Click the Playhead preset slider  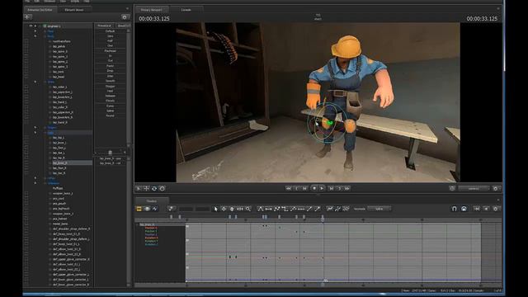(111, 51)
